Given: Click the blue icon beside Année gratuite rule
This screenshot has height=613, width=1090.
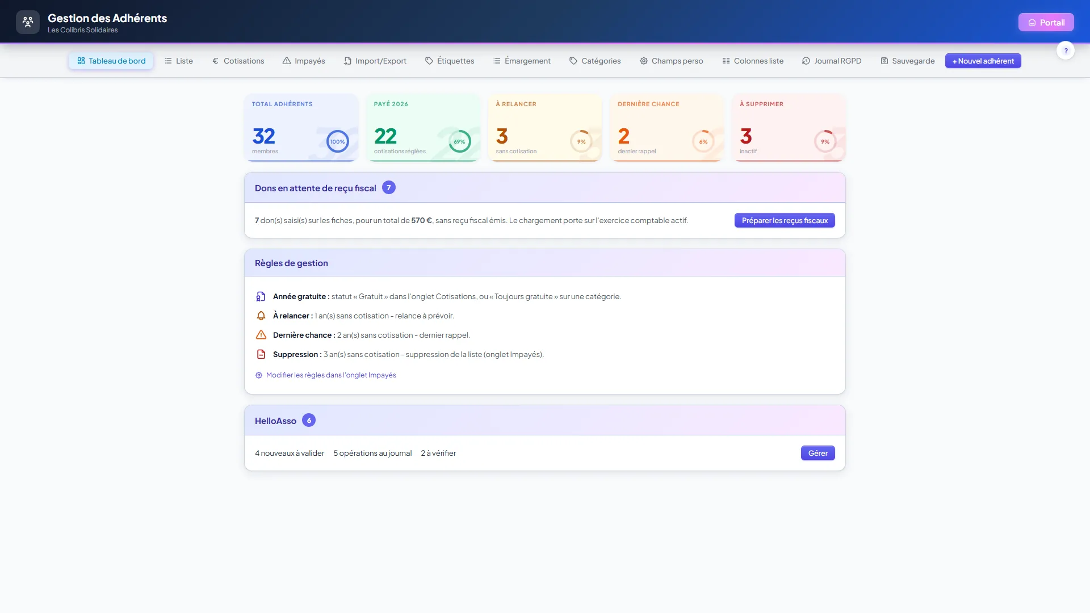Looking at the screenshot, I should click(x=261, y=296).
